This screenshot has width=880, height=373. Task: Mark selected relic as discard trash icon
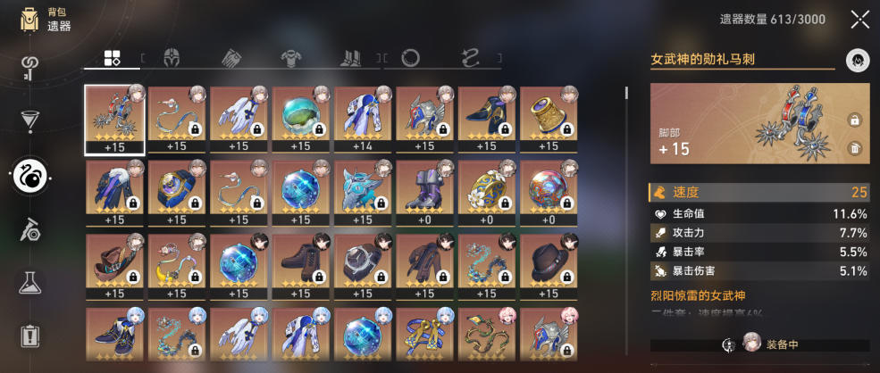click(x=854, y=149)
